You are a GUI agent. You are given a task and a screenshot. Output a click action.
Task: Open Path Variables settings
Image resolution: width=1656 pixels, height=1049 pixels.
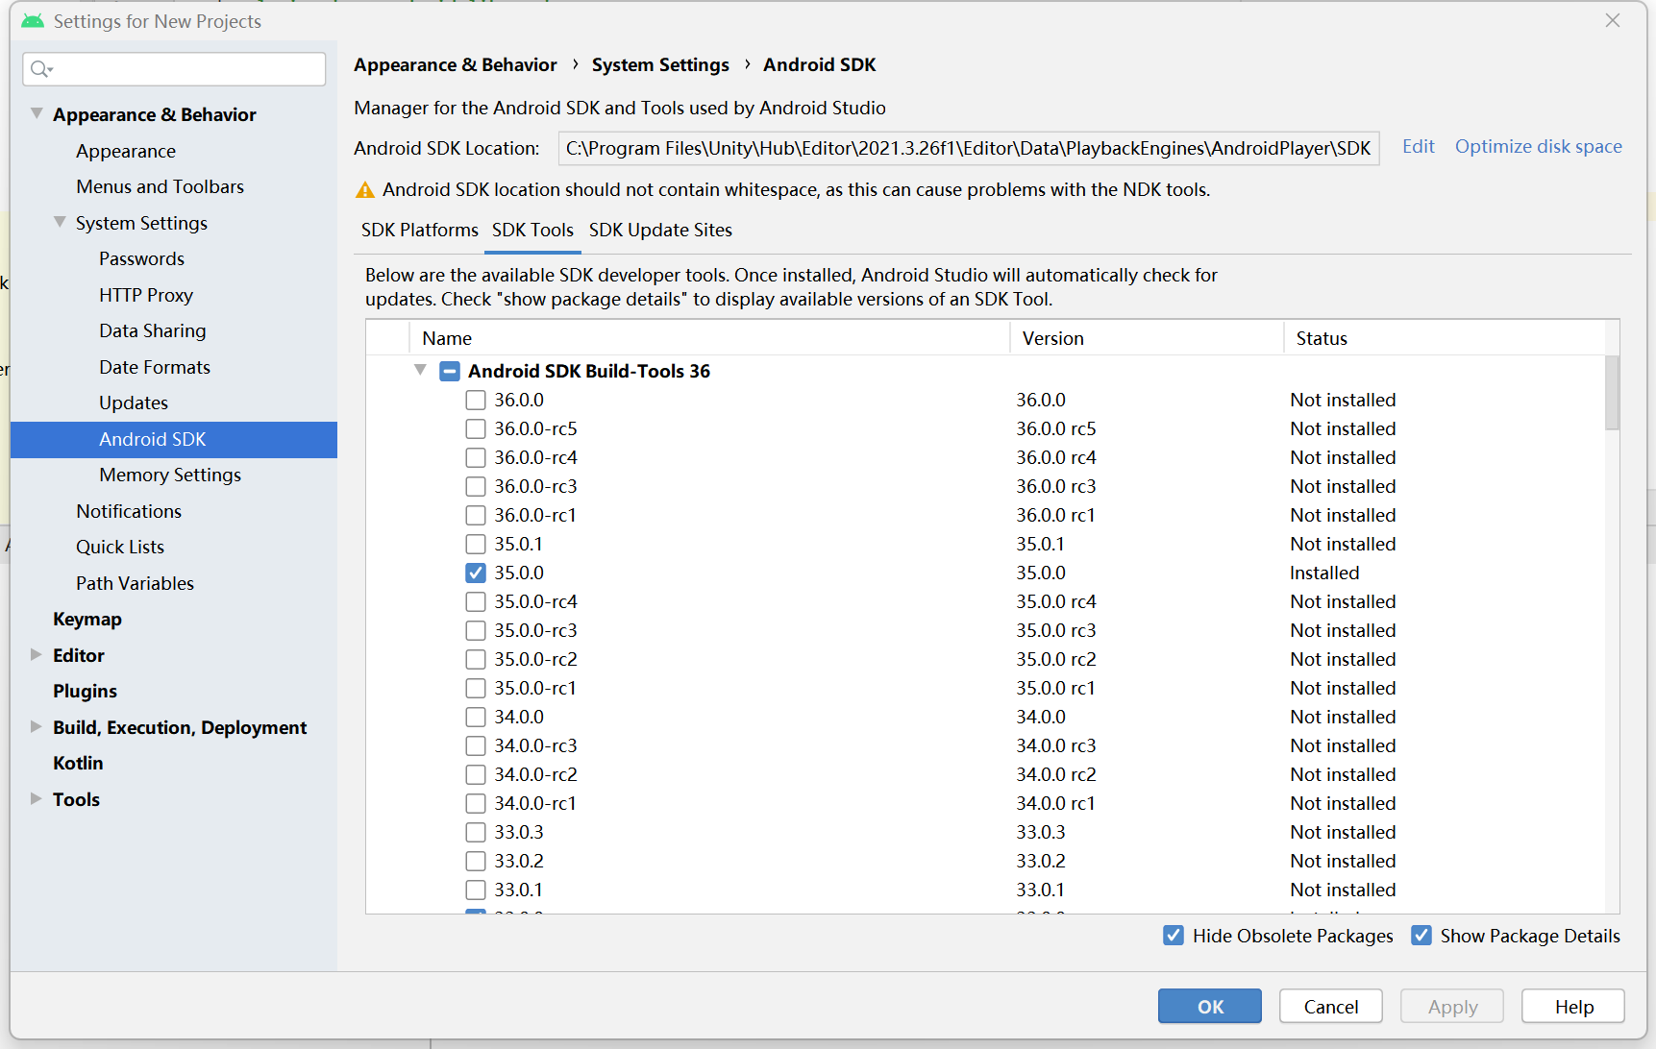coord(136,583)
